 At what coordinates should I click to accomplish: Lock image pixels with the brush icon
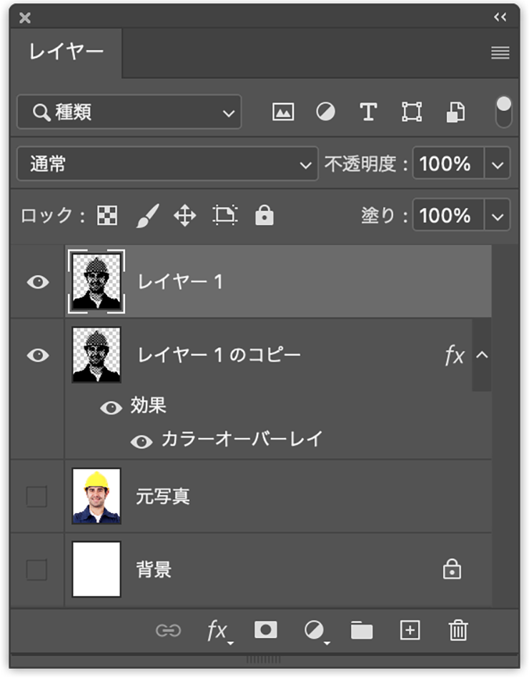coord(147,216)
